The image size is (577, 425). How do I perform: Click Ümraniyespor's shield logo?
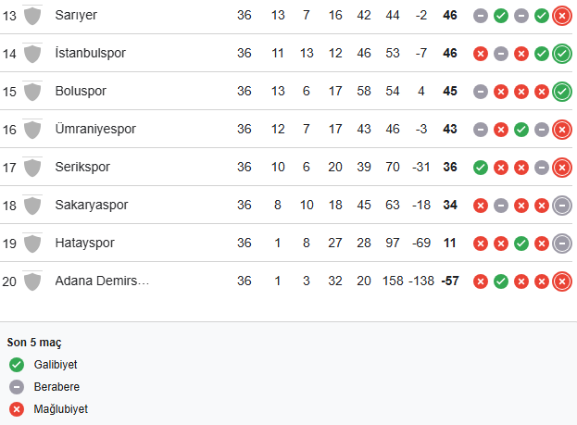[32, 130]
